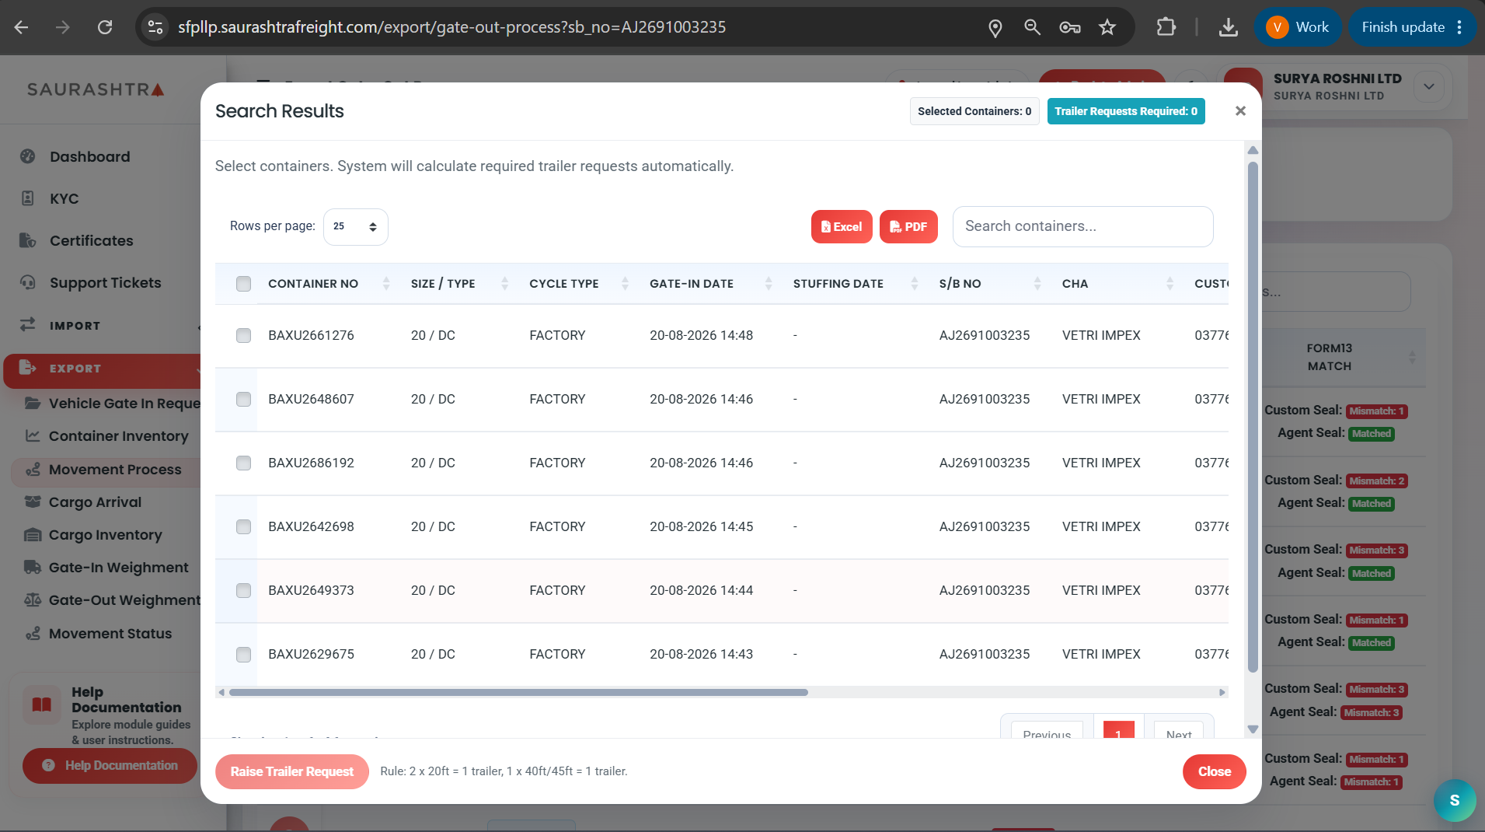1485x832 pixels.
Task: Open browser downloads icon
Action: tap(1229, 27)
